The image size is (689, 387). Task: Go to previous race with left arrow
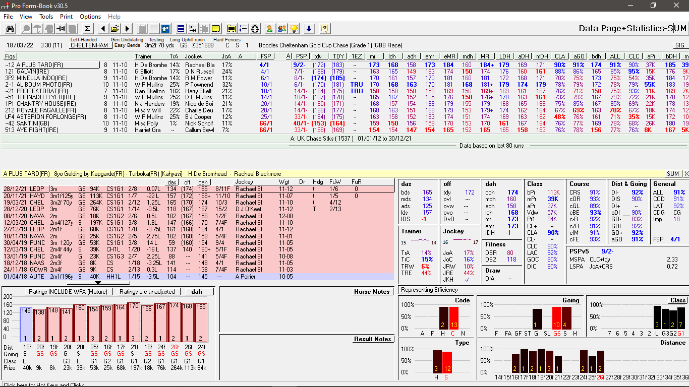coord(103,29)
